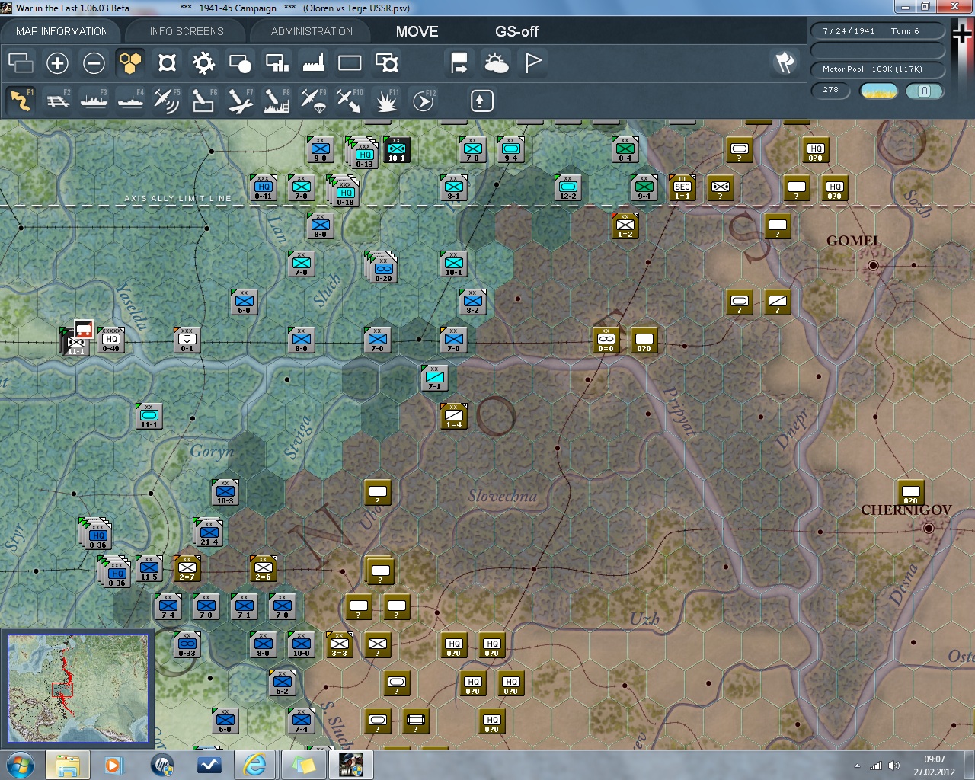Select the HQ 0-49 headquarters counter
Viewport: 975px width, 780px height.
111,340
